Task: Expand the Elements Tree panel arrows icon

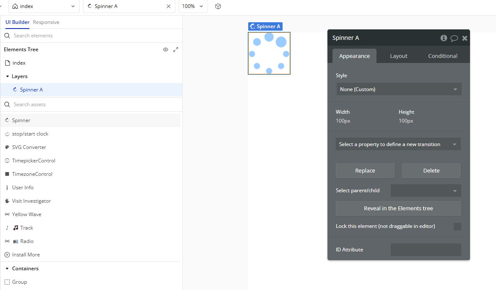Action: [176, 50]
